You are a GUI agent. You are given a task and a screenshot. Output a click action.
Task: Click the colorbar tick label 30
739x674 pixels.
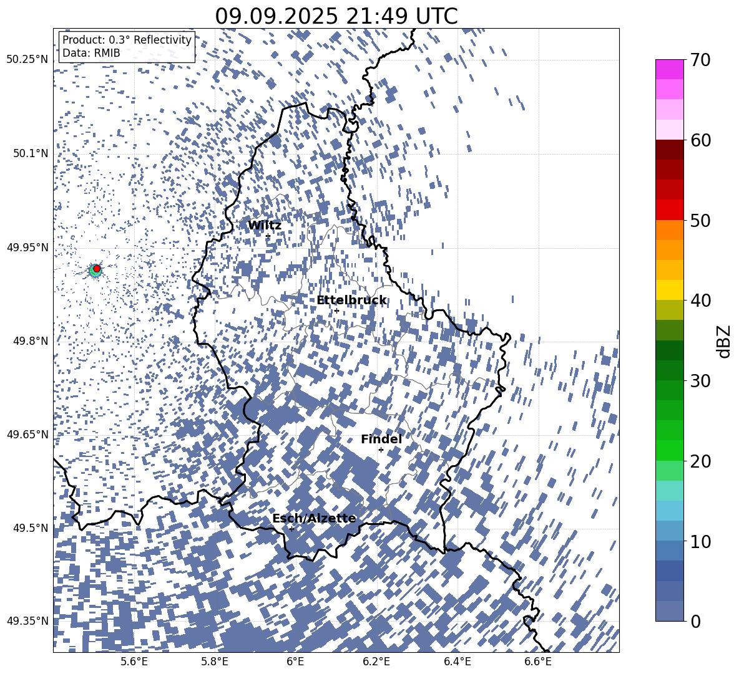(700, 381)
